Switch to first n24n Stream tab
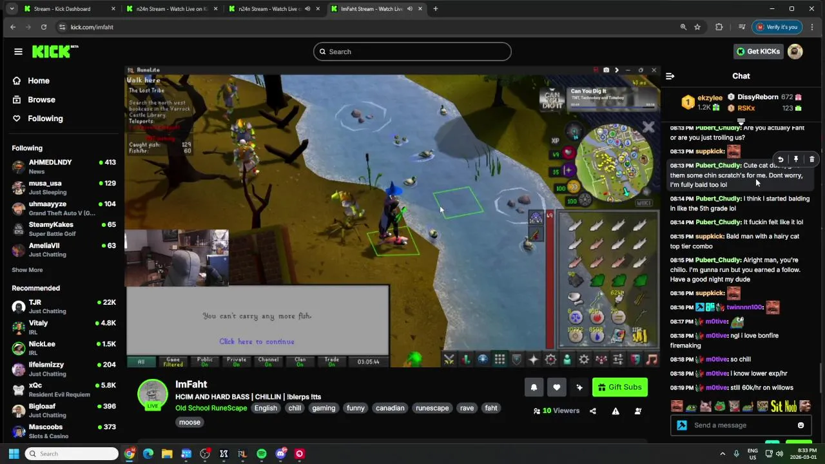 171,9
